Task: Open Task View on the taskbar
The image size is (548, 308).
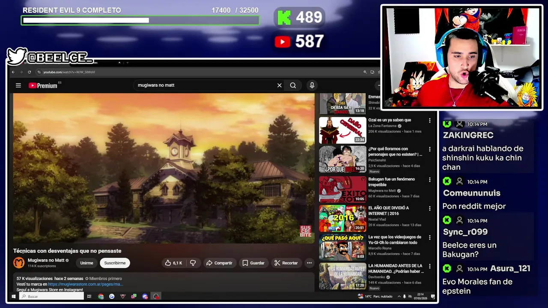Action: pyautogui.click(x=89, y=296)
